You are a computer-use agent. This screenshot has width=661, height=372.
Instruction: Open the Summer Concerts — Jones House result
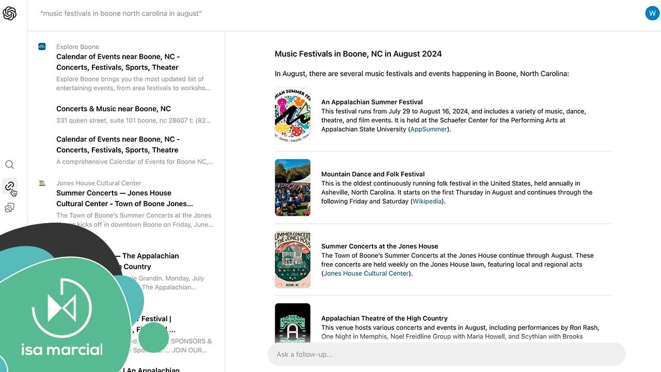pyautogui.click(x=124, y=198)
